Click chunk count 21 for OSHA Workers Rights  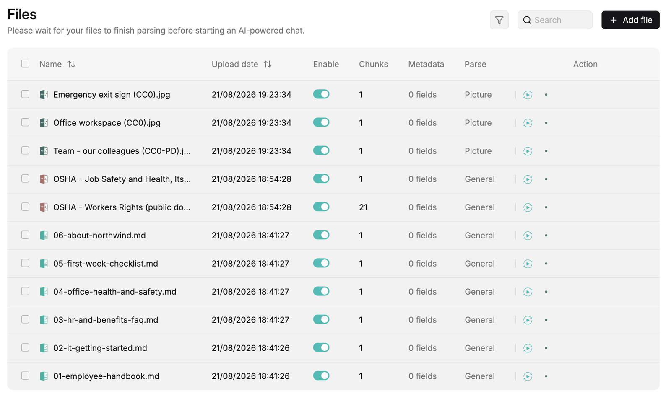pyautogui.click(x=363, y=207)
